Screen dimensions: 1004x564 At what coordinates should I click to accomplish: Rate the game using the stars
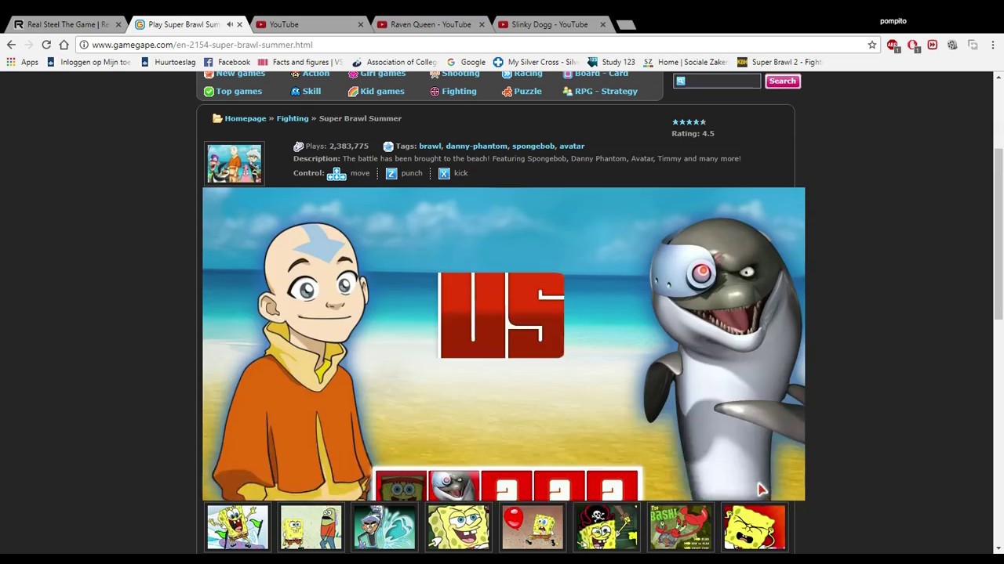(689, 122)
